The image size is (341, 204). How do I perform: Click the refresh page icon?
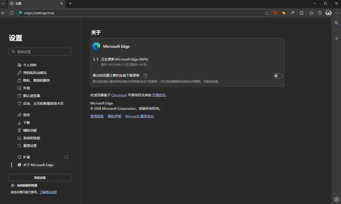pos(12,13)
